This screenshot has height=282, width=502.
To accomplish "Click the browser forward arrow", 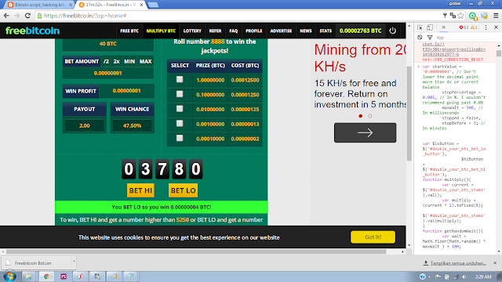I will [x=17, y=16].
